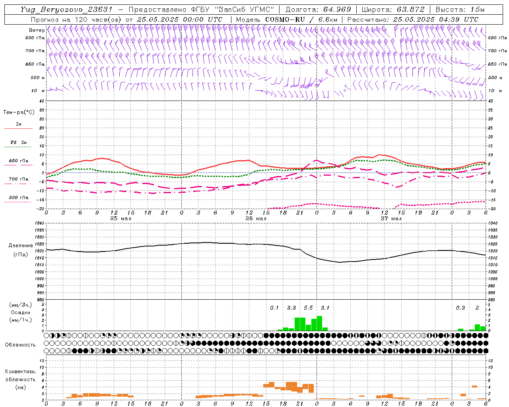Click the 0.1 precipitation total
The width and height of the screenshot is (509, 407).
coord(274,308)
